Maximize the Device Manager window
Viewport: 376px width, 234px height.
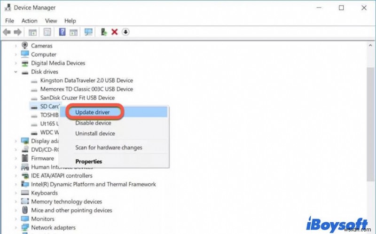point(341,8)
